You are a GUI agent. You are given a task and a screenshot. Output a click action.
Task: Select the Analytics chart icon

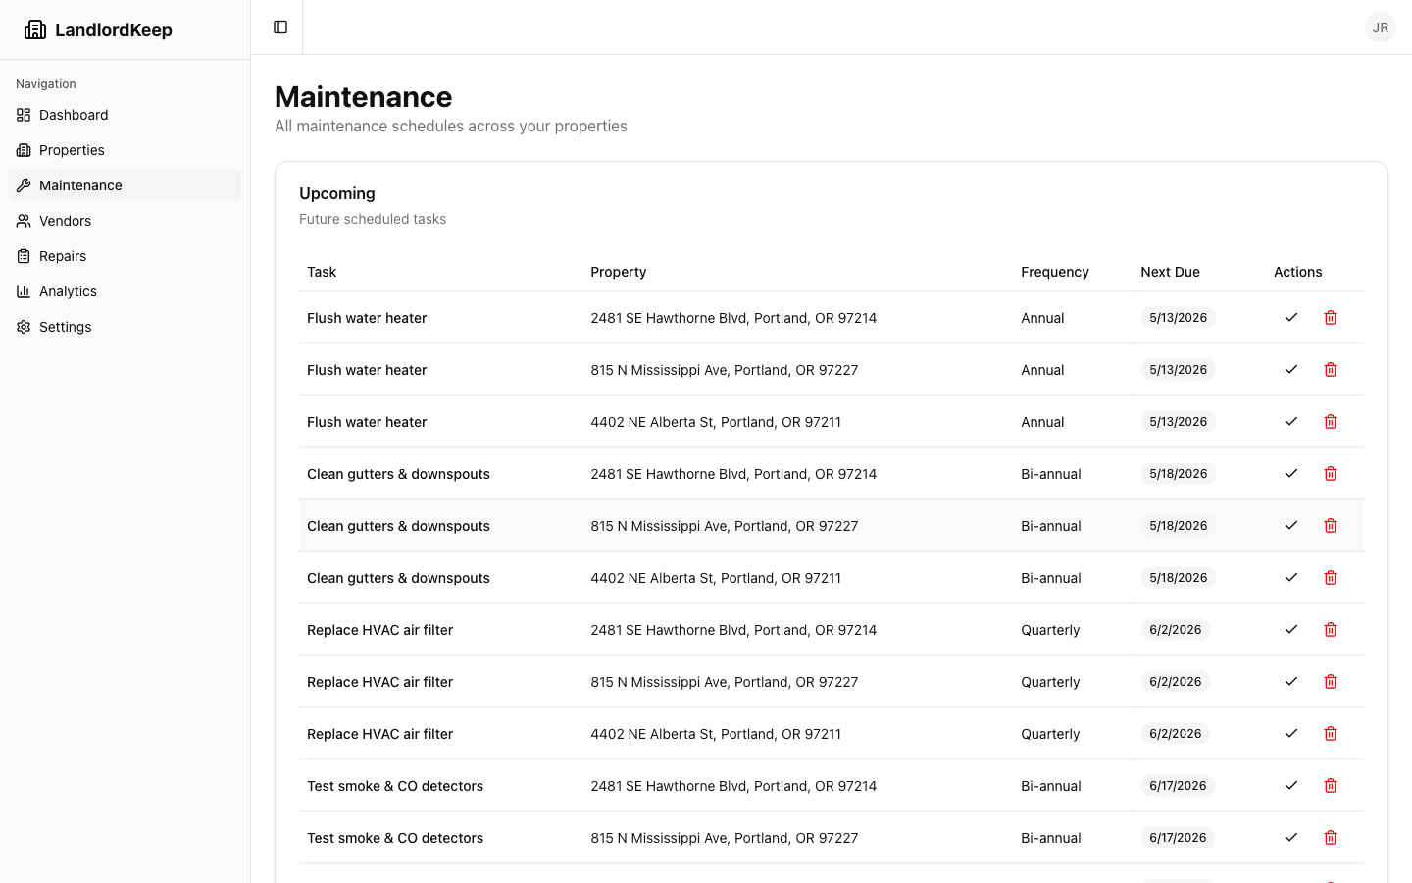point(23,291)
